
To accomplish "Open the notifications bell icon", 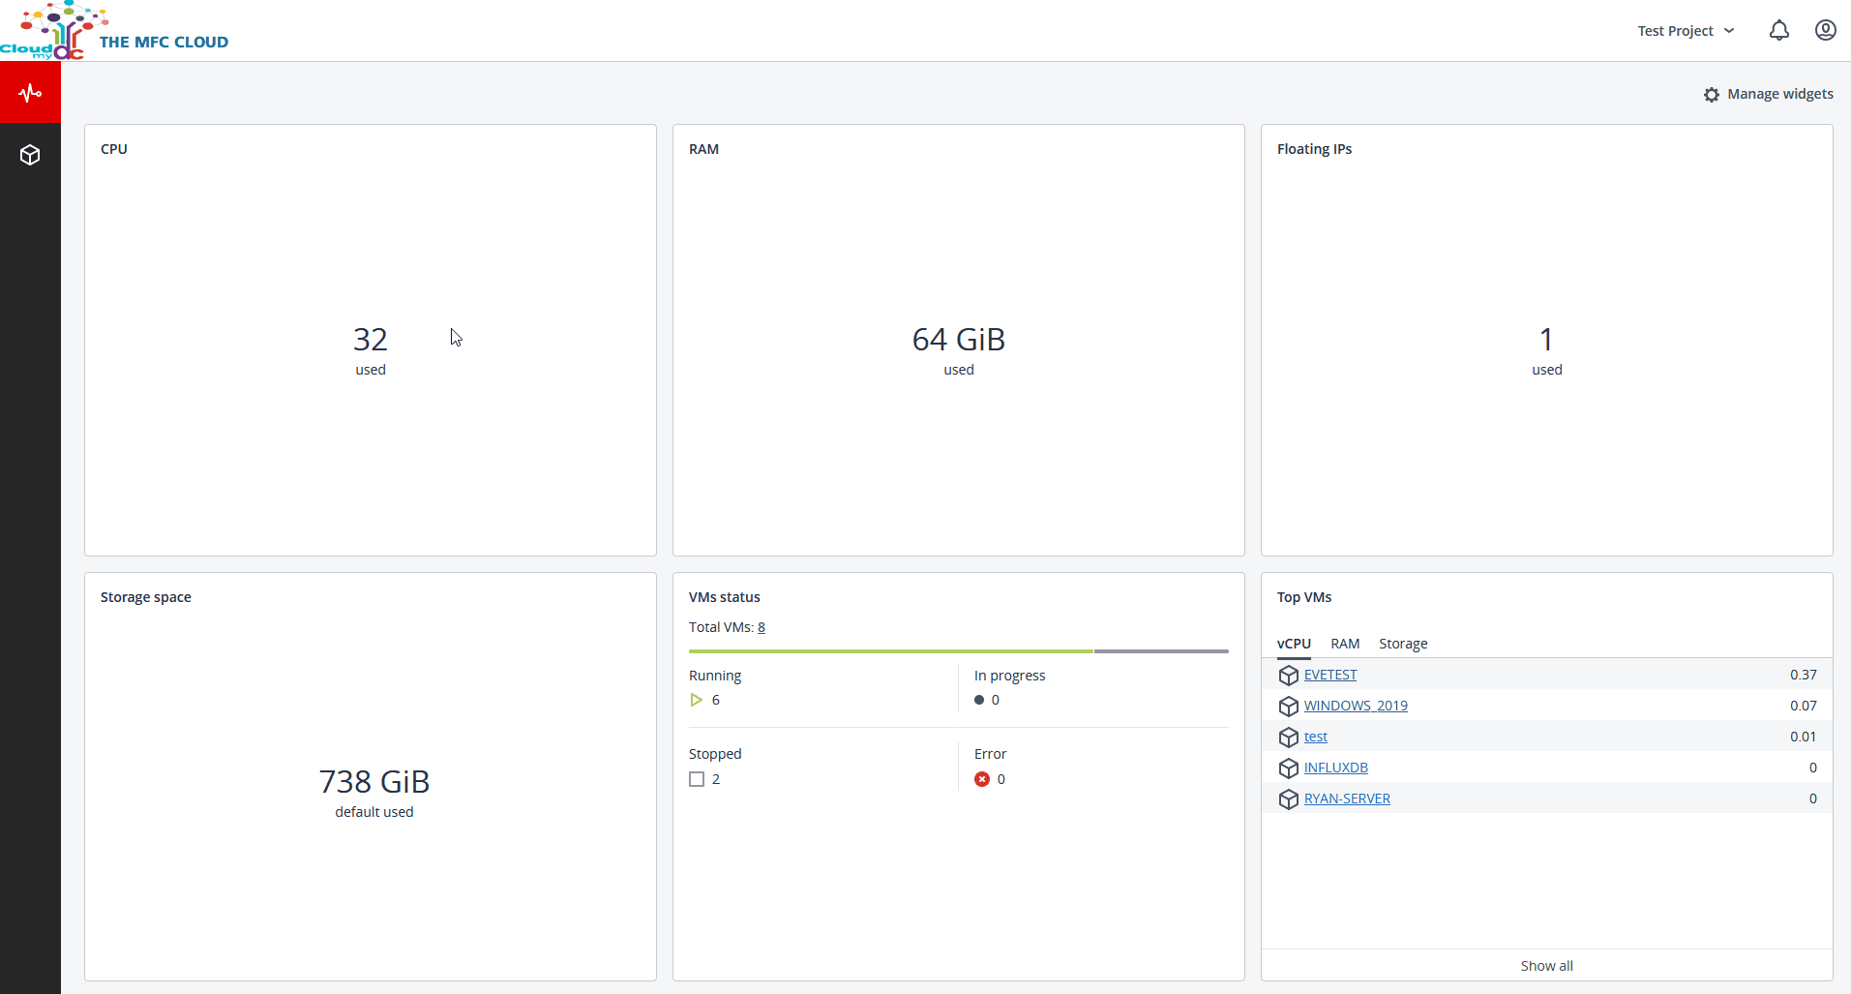I will pyautogui.click(x=1778, y=31).
